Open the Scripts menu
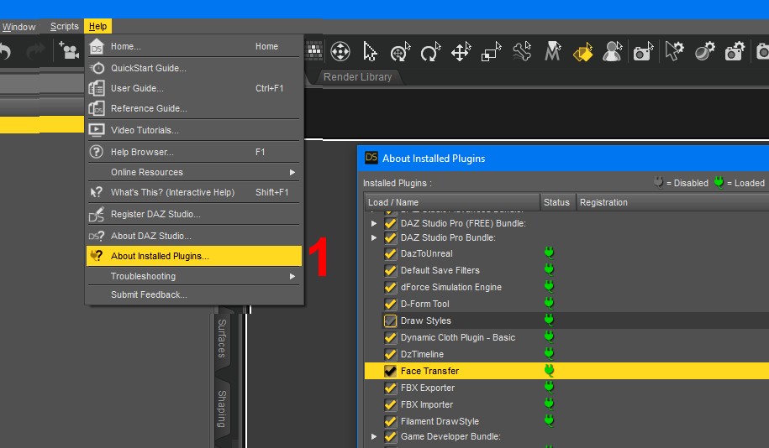 coord(64,27)
